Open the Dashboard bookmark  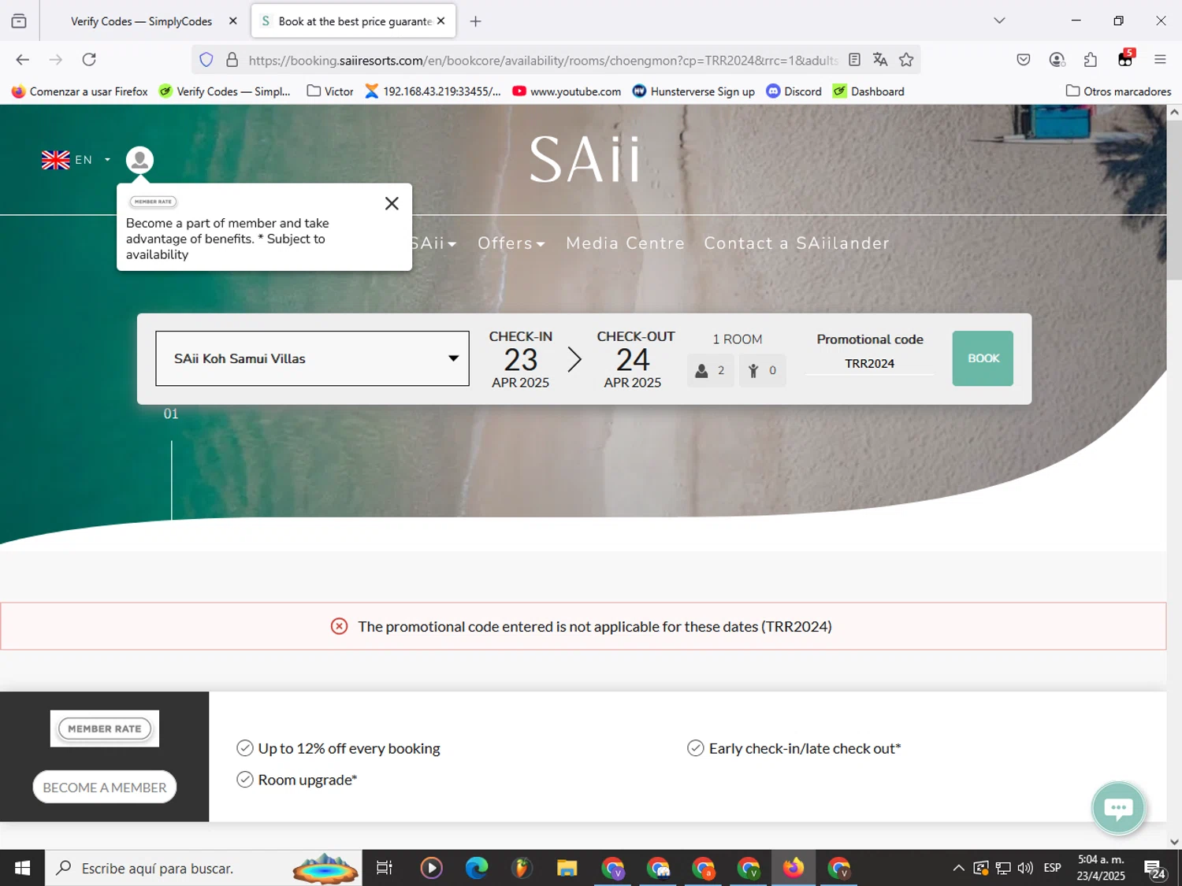coord(868,91)
